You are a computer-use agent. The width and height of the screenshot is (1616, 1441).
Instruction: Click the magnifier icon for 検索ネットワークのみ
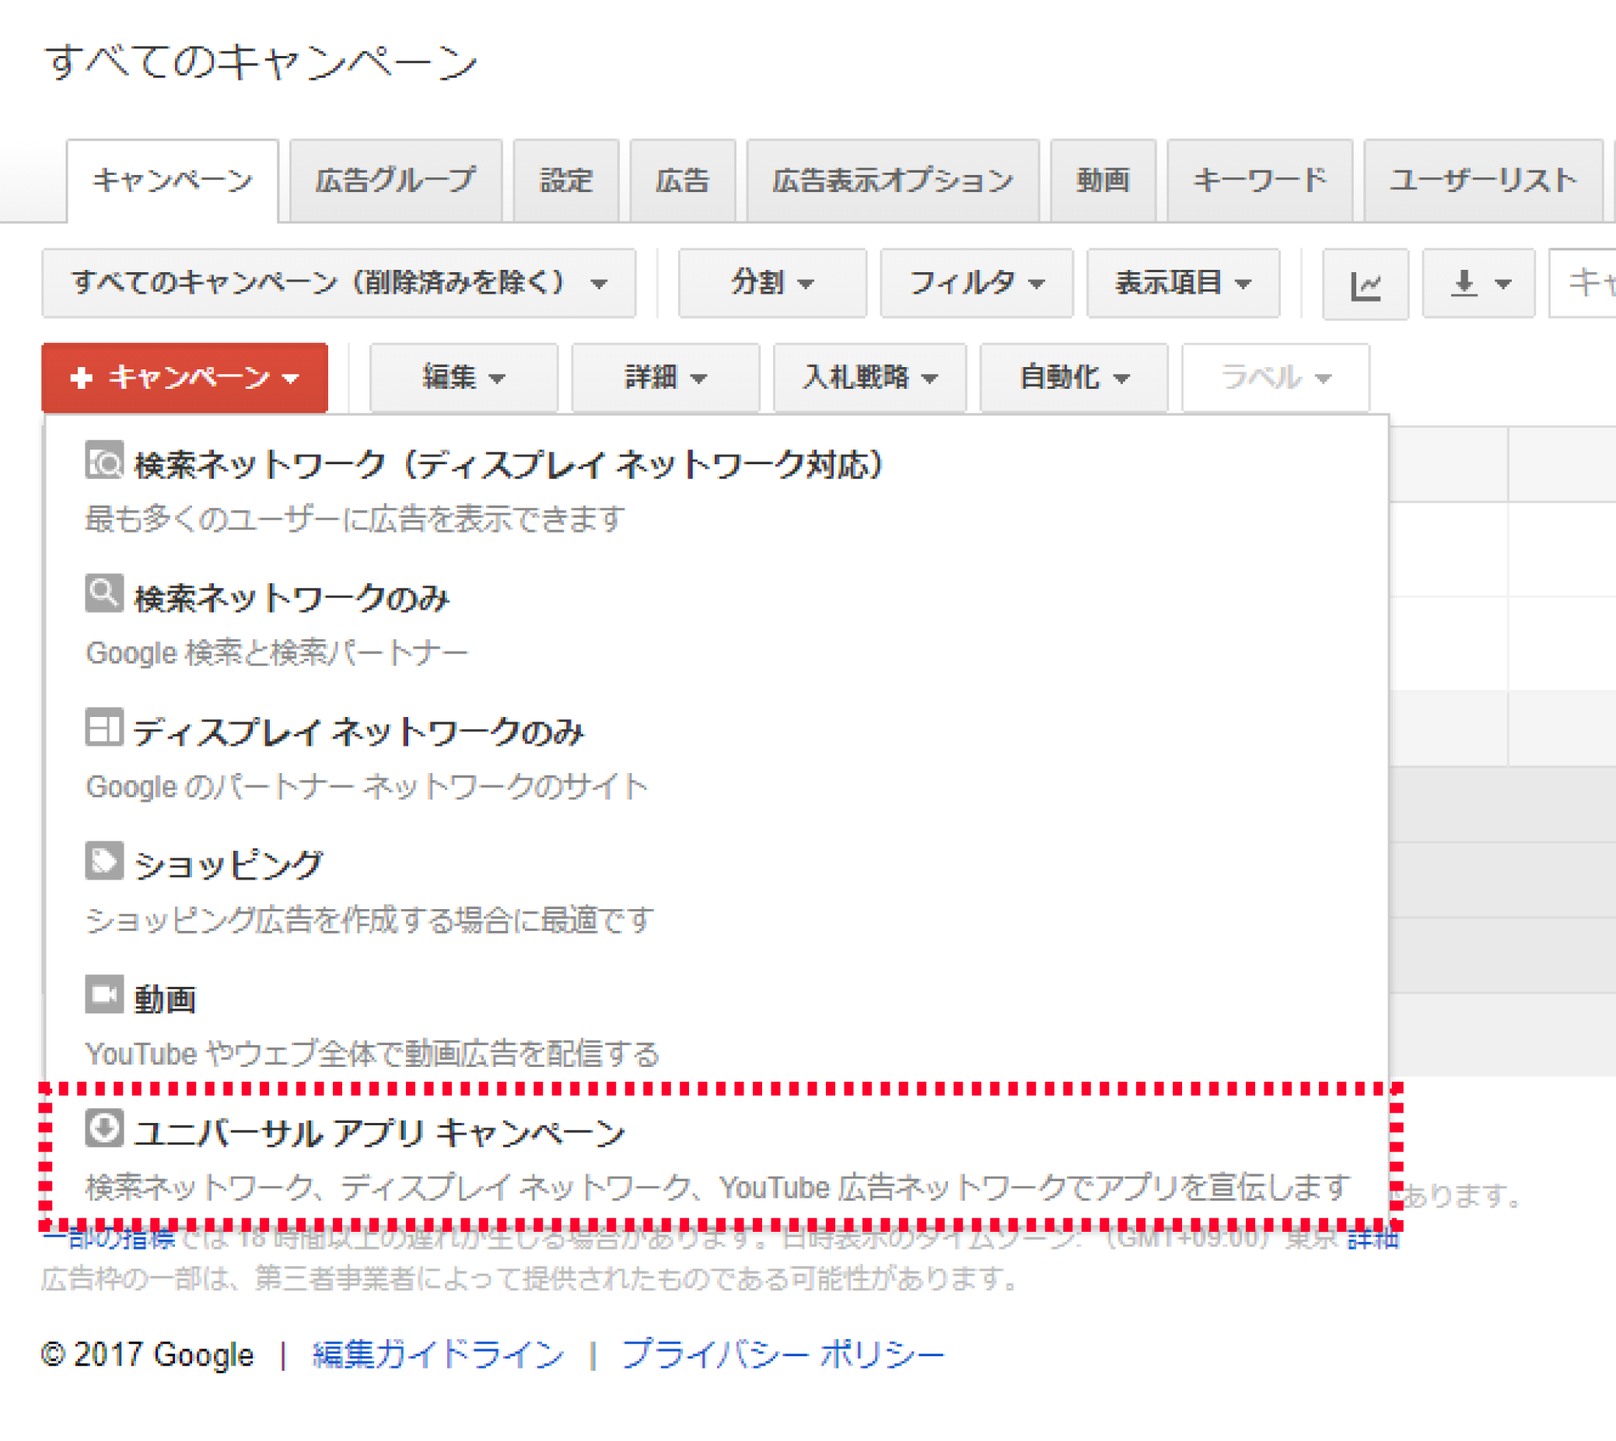click(x=103, y=594)
